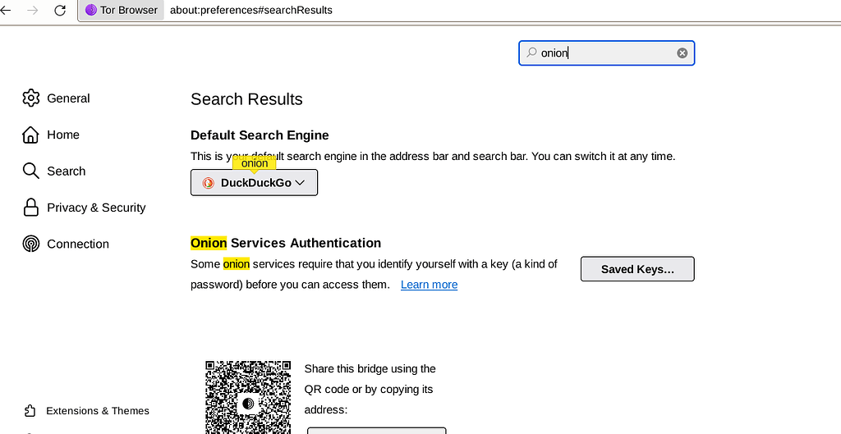Click the magnifier icon in search box

click(531, 53)
